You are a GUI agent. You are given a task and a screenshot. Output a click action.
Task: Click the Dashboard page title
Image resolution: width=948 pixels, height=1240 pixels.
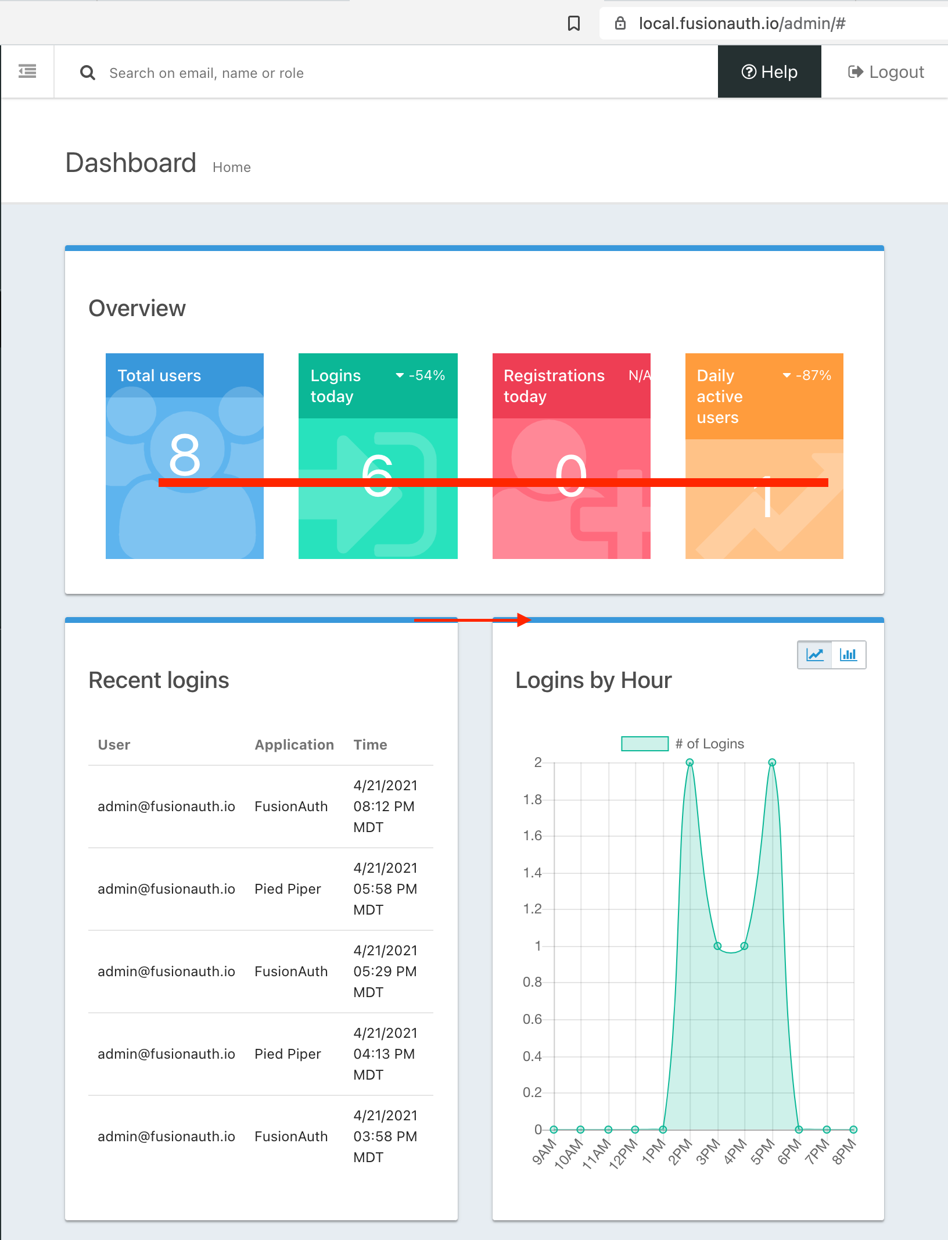pos(131,163)
